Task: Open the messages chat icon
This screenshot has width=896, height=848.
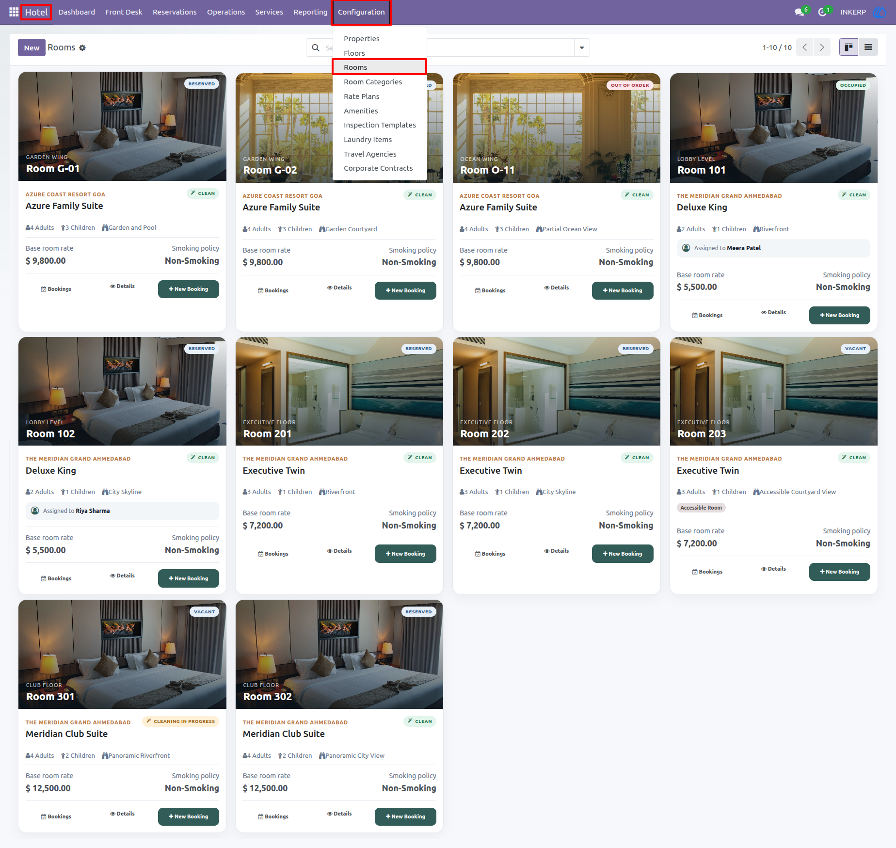Action: pyautogui.click(x=800, y=12)
